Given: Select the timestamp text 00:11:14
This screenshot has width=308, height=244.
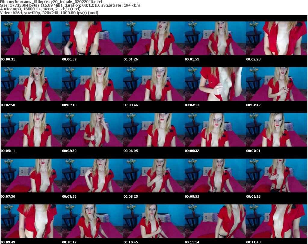Looking at the screenshot, I should click(192, 242).
